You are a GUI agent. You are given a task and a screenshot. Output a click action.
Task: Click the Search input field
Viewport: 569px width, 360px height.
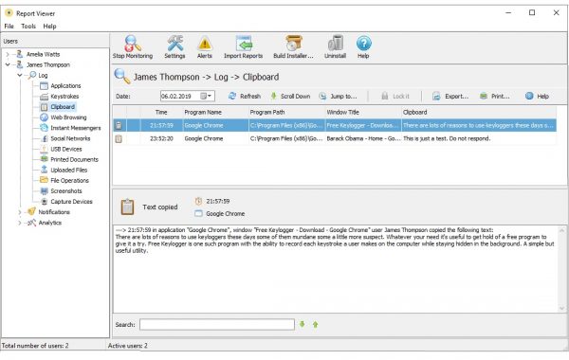pyautogui.click(x=217, y=324)
